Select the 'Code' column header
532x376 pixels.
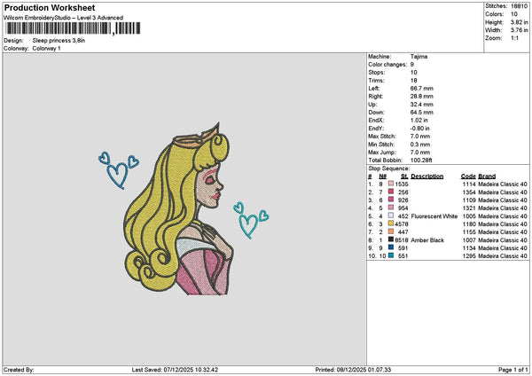[x=468, y=176]
